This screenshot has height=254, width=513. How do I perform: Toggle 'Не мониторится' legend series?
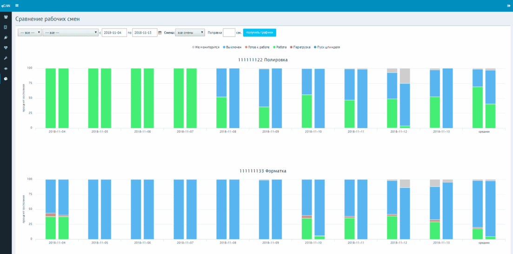tap(206, 47)
